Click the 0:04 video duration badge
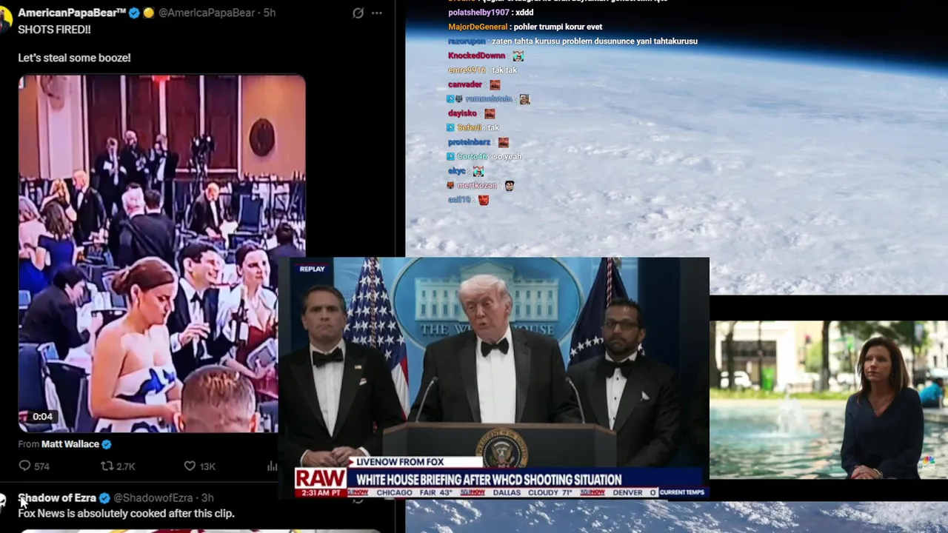Image resolution: width=948 pixels, height=533 pixels. tap(42, 417)
